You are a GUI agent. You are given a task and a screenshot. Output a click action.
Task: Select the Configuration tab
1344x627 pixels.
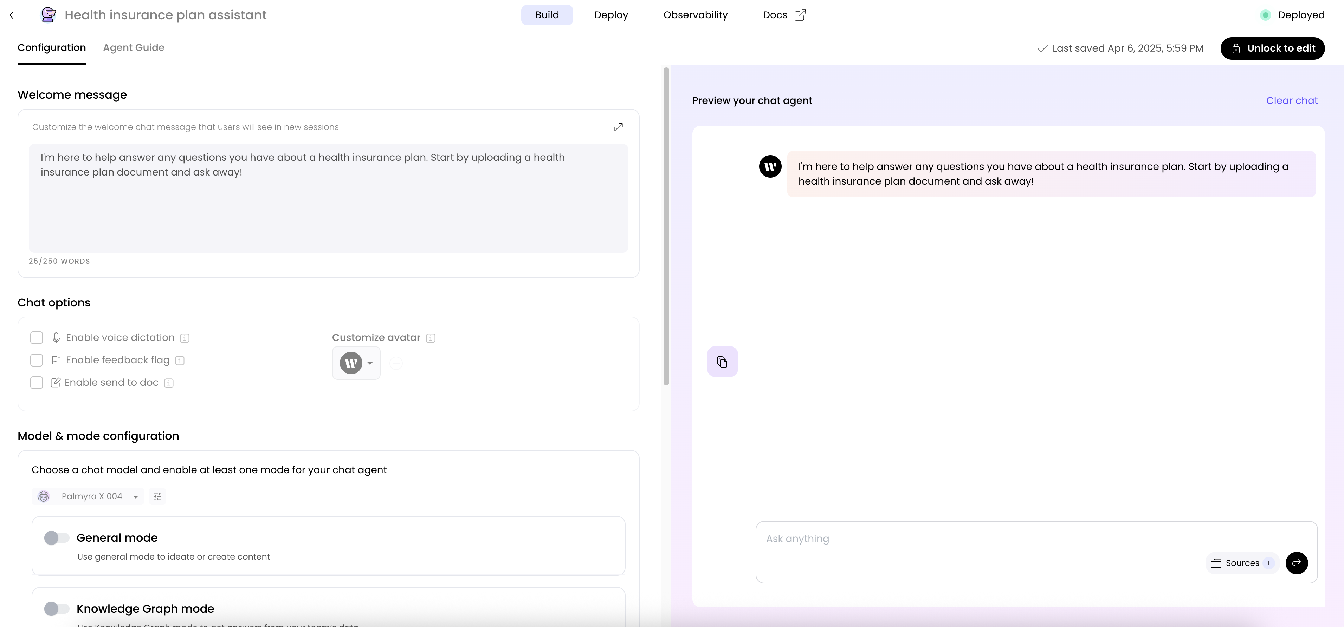pyautogui.click(x=52, y=48)
